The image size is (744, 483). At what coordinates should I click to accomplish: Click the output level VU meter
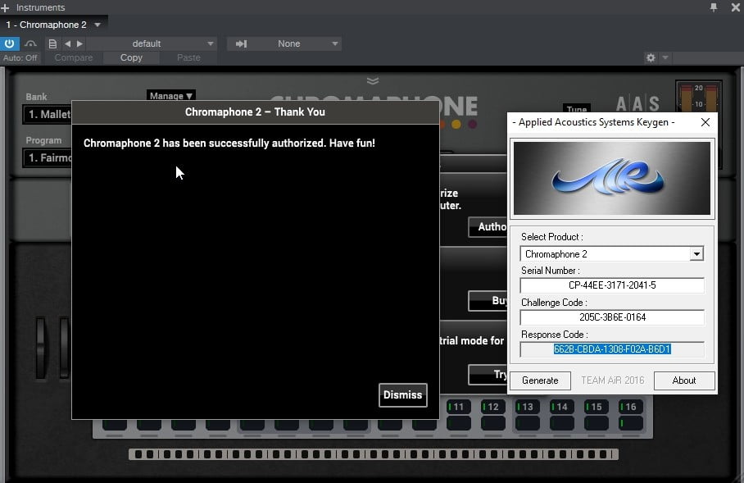pyautogui.click(x=698, y=97)
